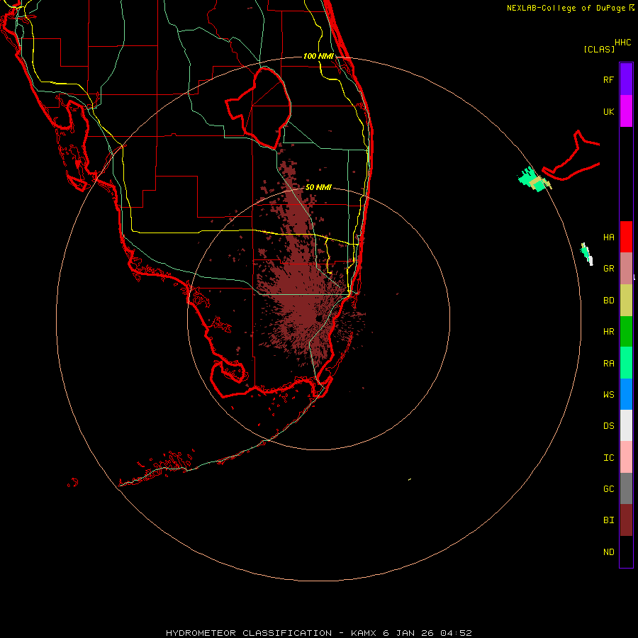Click the BD yellow legend swatch
The width and height of the screenshot is (638, 638).
tap(626, 300)
